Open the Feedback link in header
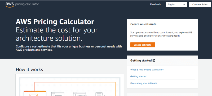212x96 pixels. tap(156, 4)
